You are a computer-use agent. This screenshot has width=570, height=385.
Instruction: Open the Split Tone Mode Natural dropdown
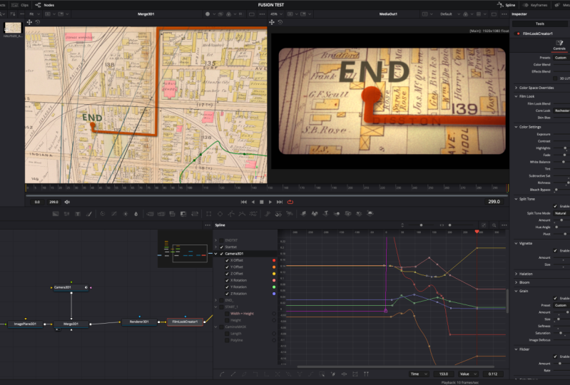[561, 213]
